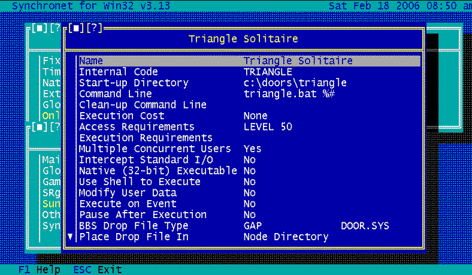Open the Execution Cost setting

(122, 116)
